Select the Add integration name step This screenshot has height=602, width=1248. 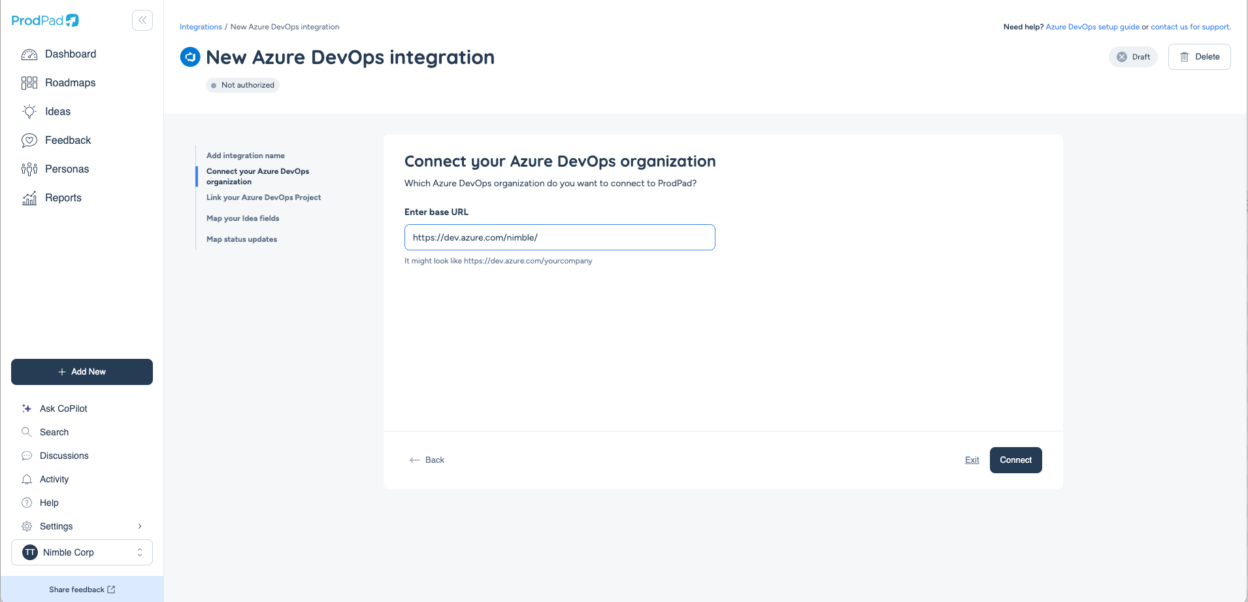(x=246, y=156)
